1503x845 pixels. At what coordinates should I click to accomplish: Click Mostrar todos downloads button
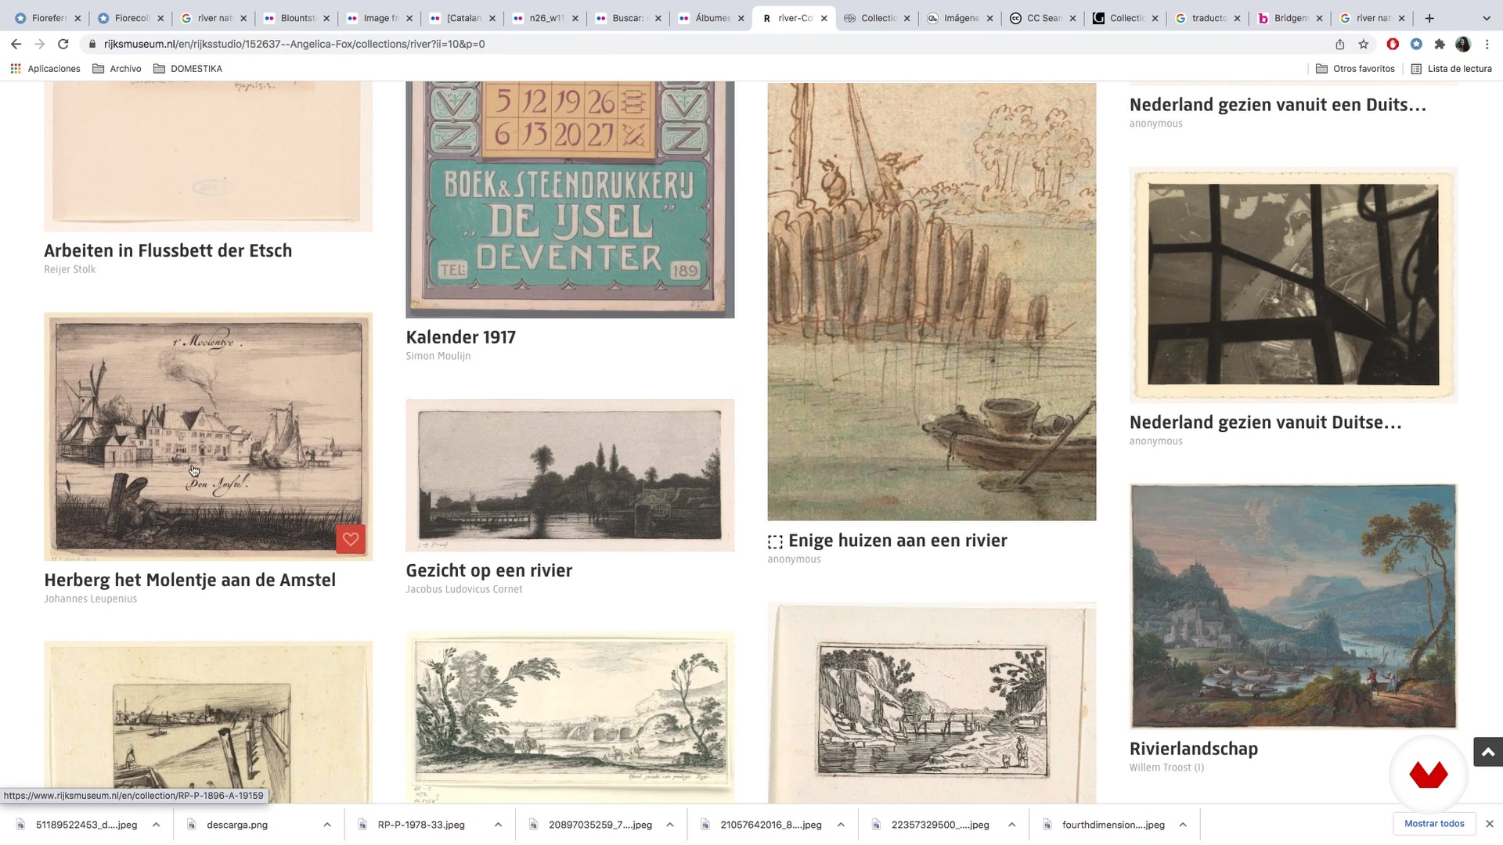1434,823
